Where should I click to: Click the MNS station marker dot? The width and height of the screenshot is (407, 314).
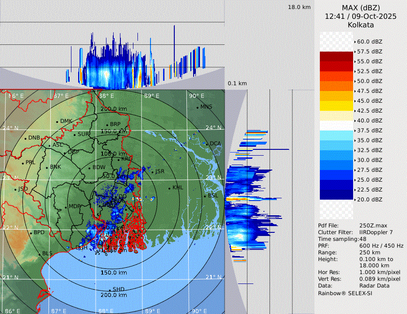(197, 107)
